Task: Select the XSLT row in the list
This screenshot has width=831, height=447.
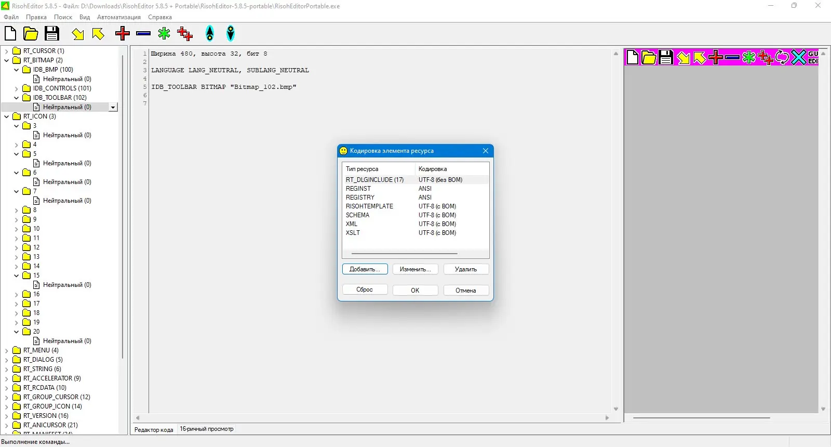Action: (x=415, y=233)
